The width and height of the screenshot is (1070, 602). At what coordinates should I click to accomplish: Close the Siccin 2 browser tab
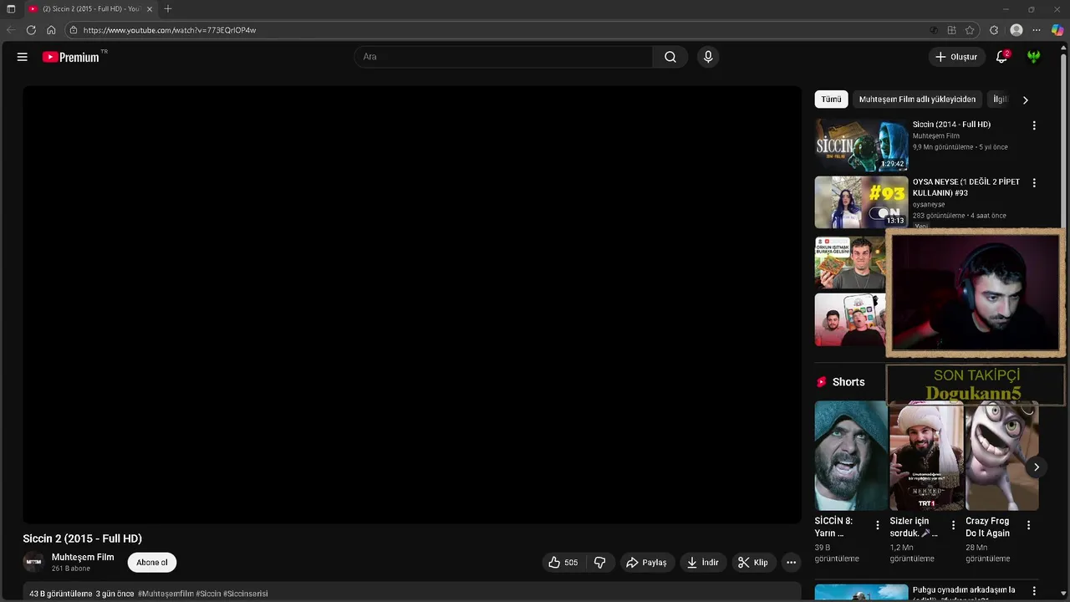(x=150, y=8)
